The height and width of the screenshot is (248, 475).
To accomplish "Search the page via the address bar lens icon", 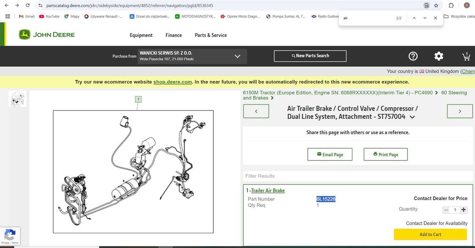I will (x=426, y=5).
